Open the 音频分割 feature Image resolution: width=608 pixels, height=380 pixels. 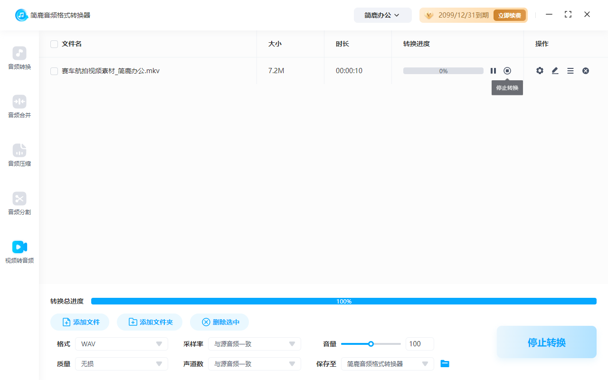click(19, 203)
